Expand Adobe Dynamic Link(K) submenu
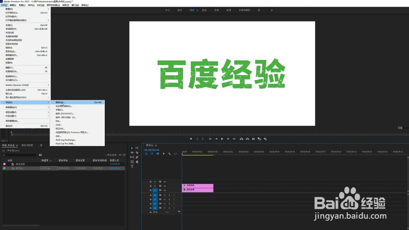Screen dimensions: 409x230 pyautogui.click(x=25, y=85)
